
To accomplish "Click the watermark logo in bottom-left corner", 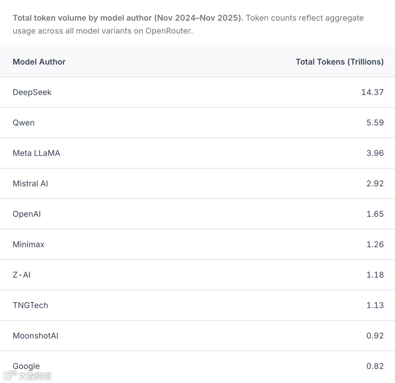I will [x=27, y=376].
